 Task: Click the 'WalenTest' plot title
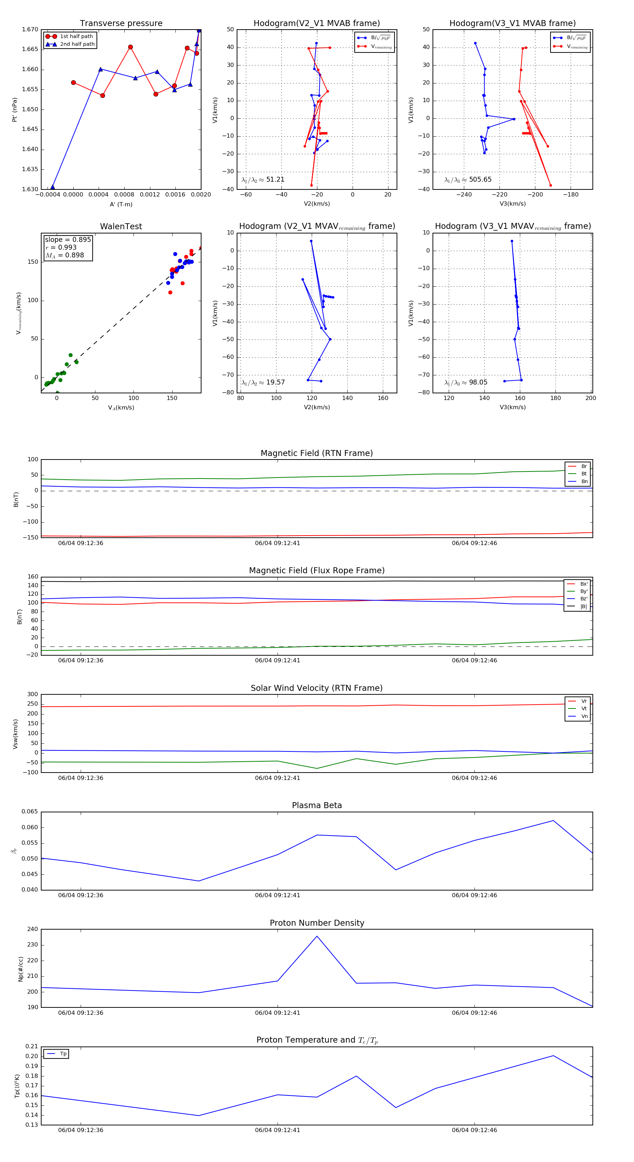121,226
